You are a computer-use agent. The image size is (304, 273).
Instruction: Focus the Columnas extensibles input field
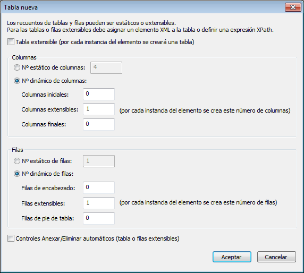99,109
